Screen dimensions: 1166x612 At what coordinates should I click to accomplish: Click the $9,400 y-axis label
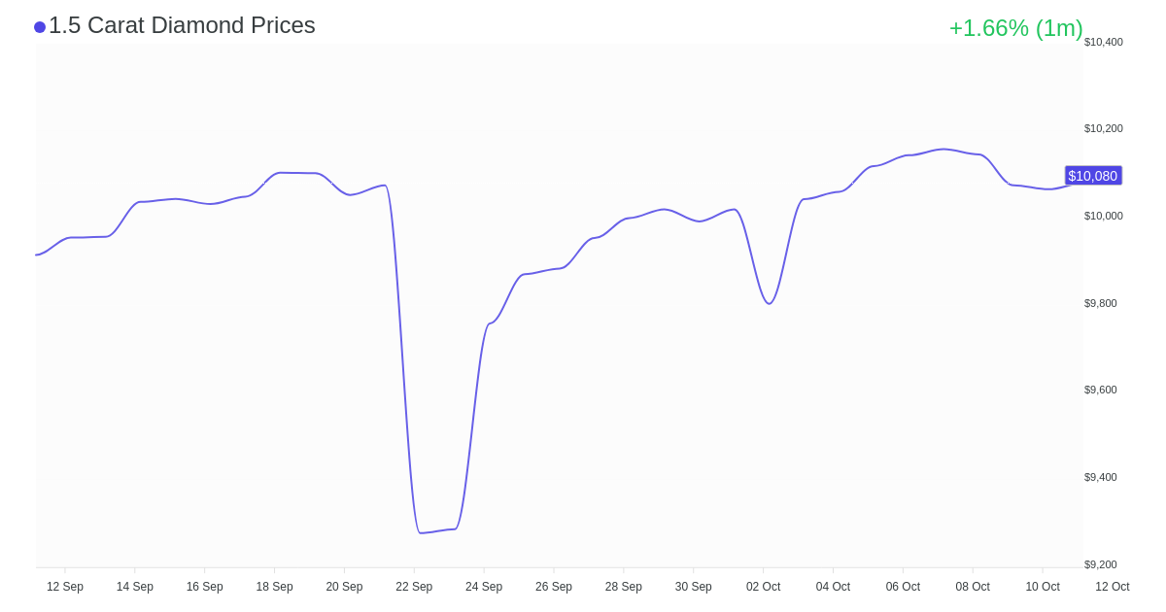pyautogui.click(x=1101, y=477)
